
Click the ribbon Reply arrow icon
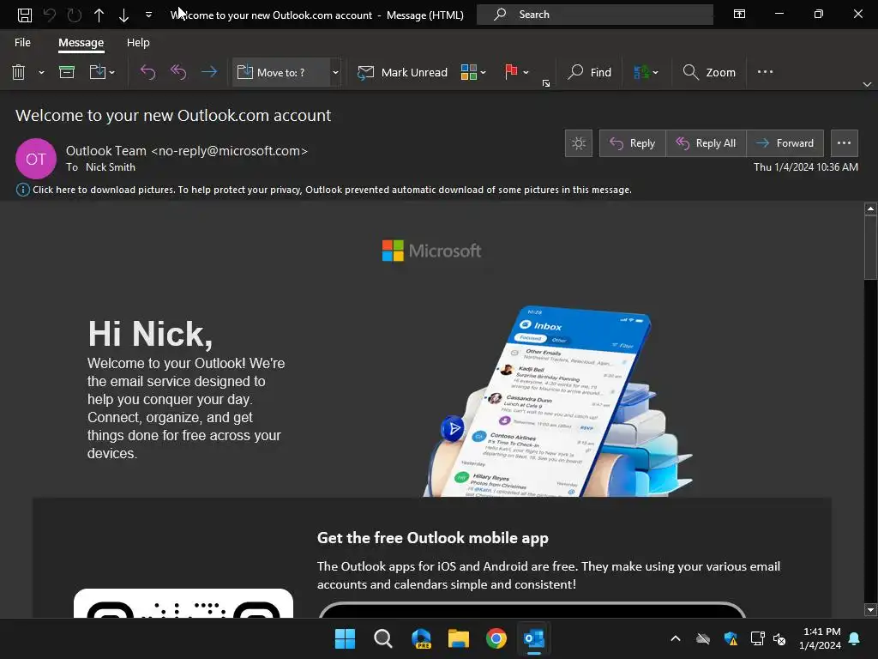147,72
